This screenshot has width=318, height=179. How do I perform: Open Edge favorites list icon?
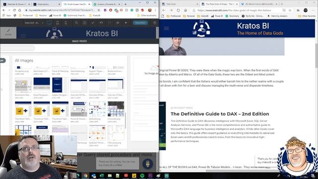click(x=298, y=10)
